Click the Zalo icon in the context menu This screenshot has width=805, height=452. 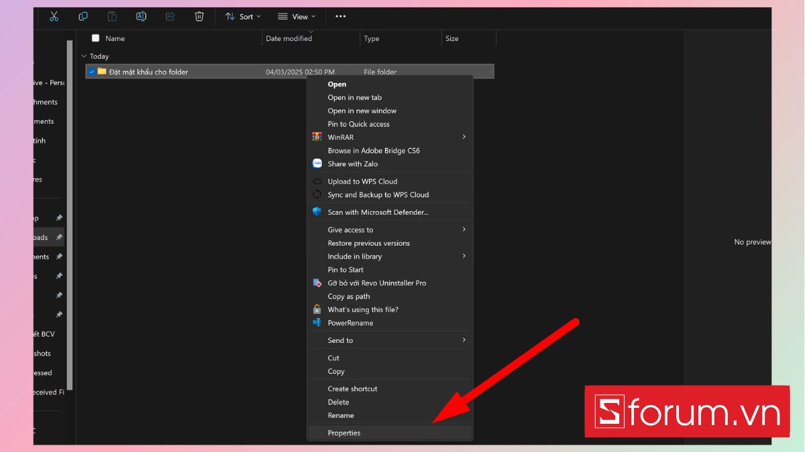(x=317, y=163)
